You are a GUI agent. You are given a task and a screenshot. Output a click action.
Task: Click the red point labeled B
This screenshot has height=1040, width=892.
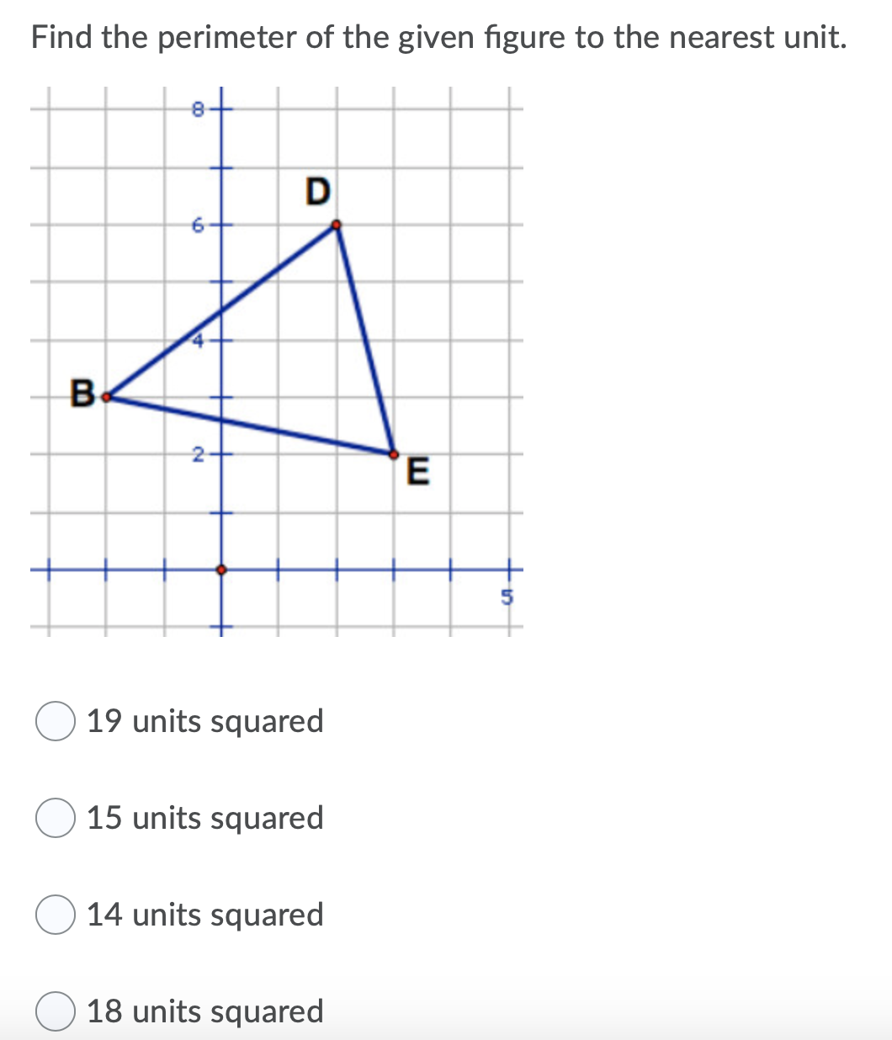pyautogui.click(x=106, y=396)
